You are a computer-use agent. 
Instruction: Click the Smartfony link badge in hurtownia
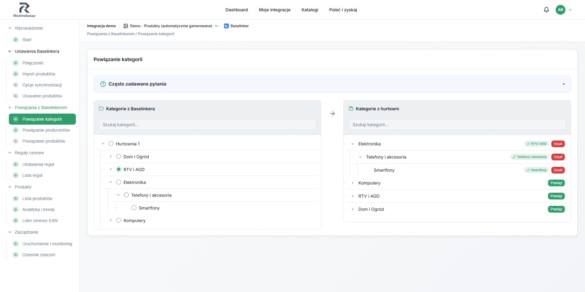537,170
